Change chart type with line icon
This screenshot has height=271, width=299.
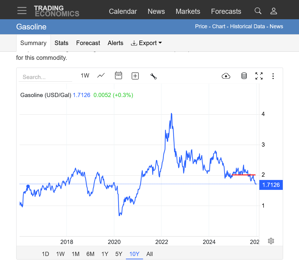[x=101, y=76]
